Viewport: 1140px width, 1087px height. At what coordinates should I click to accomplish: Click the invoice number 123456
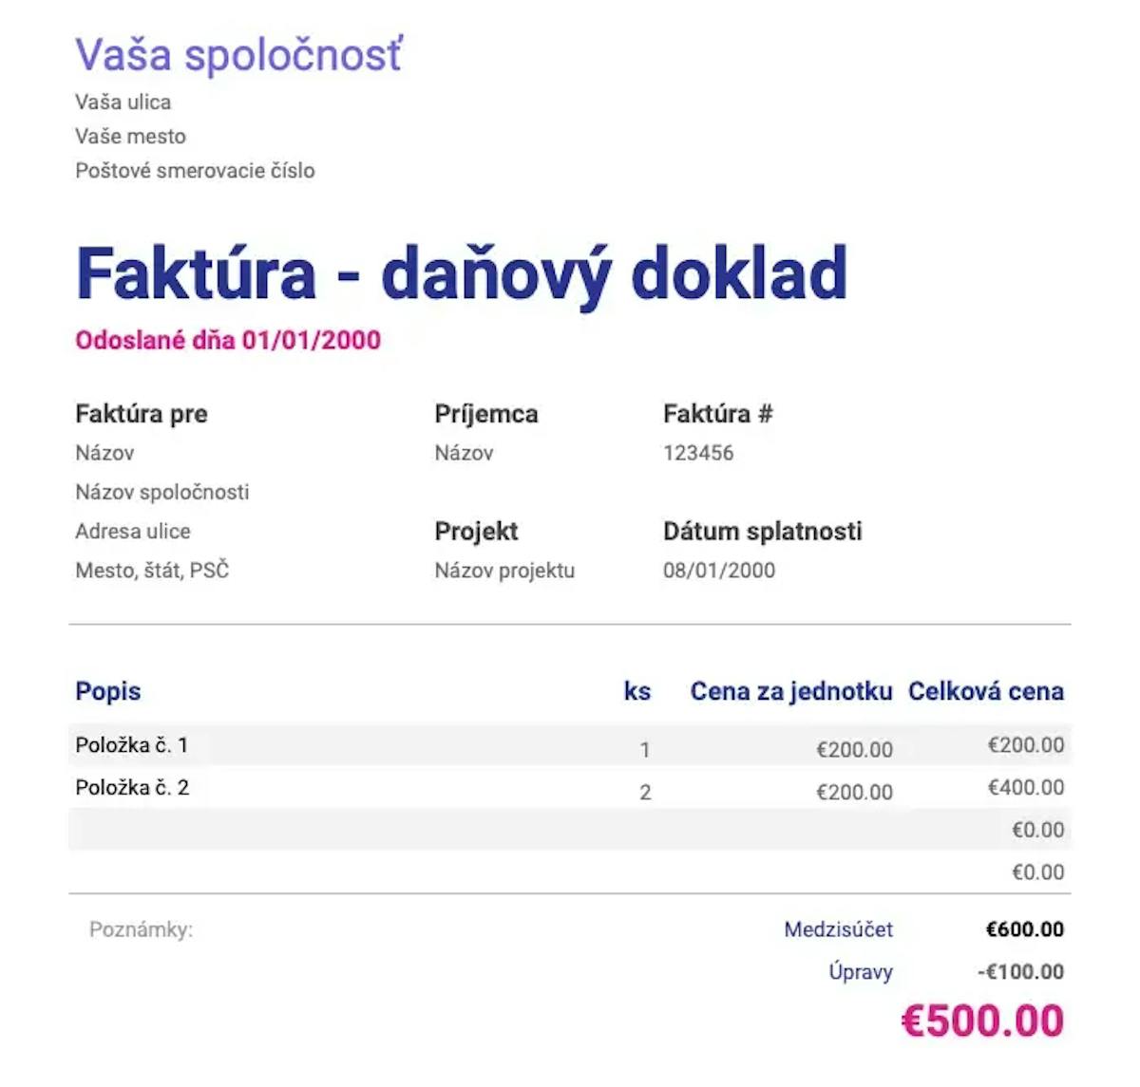[x=698, y=453]
